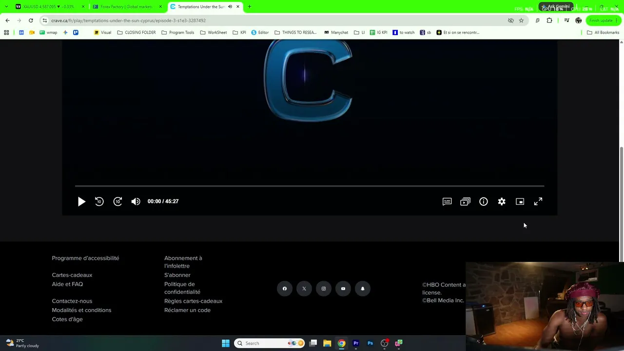Viewport: 624px width, 351px height.
Task: Open Politique de confidentialité link
Action: [x=182, y=288]
